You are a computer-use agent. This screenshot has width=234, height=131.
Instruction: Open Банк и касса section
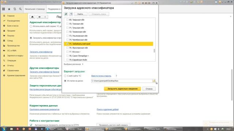13,26
